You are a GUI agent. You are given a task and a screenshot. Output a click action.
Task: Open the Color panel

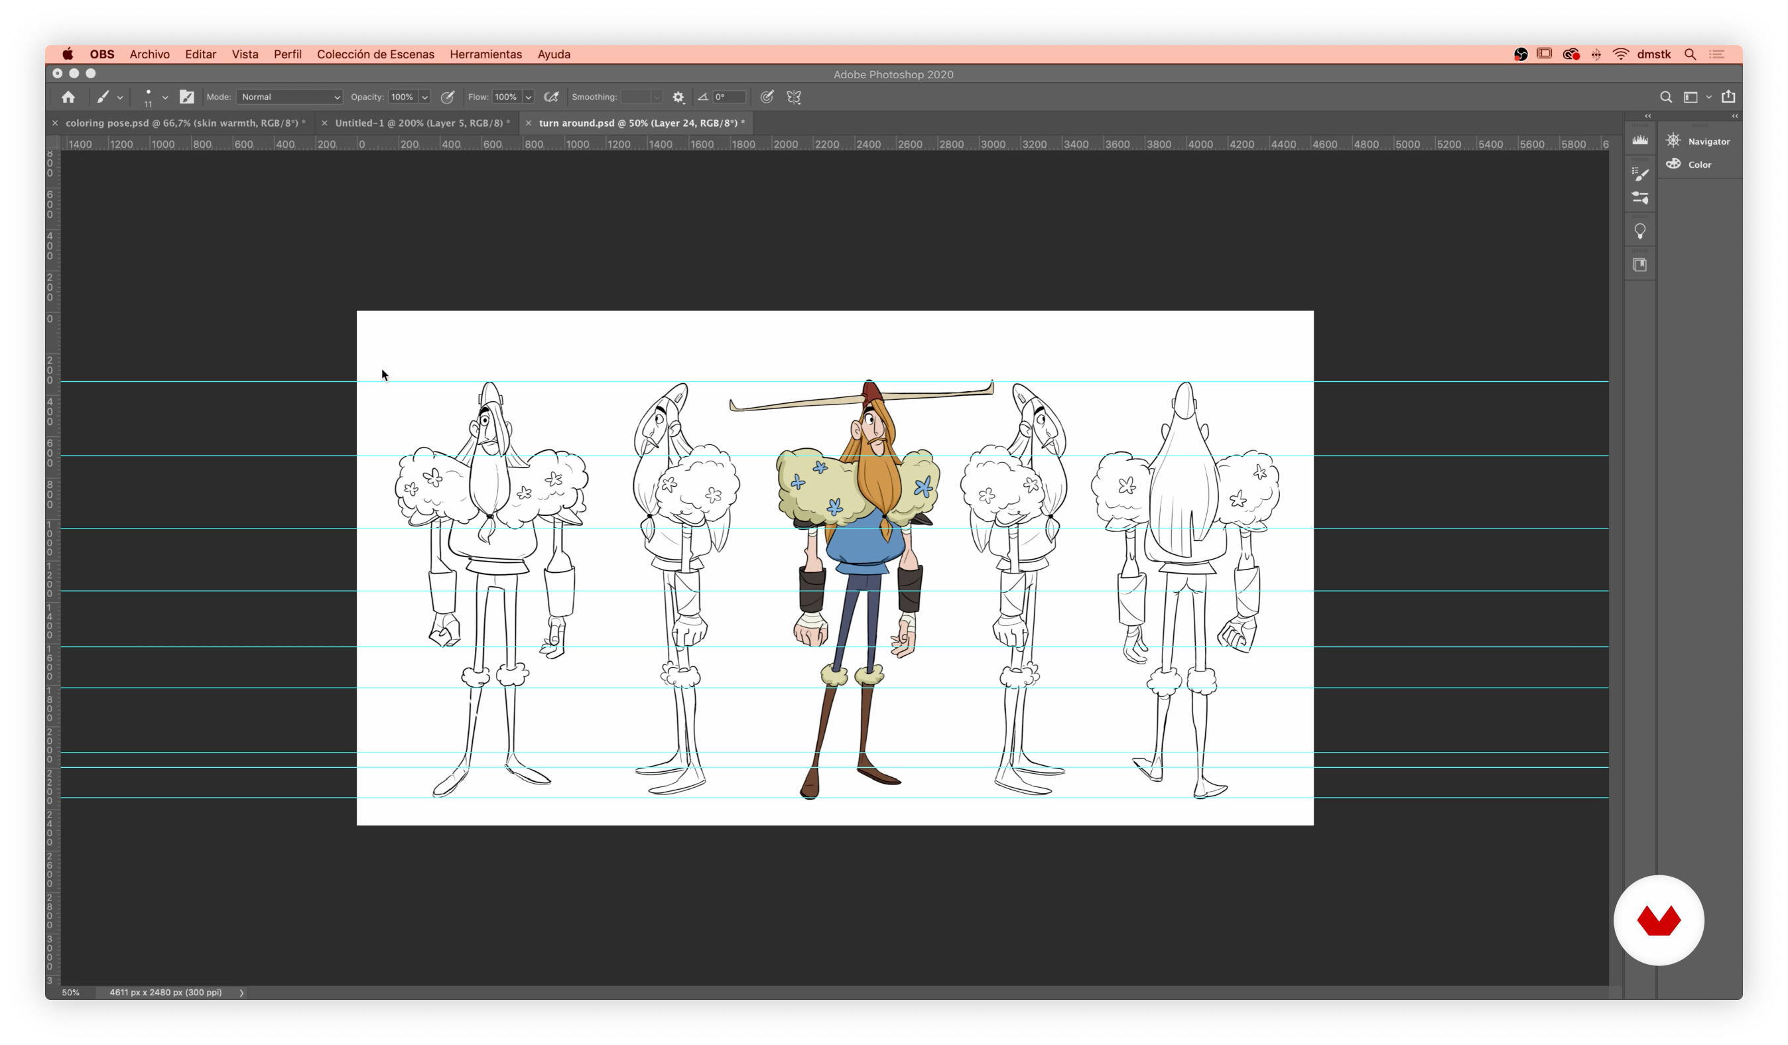click(1699, 163)
